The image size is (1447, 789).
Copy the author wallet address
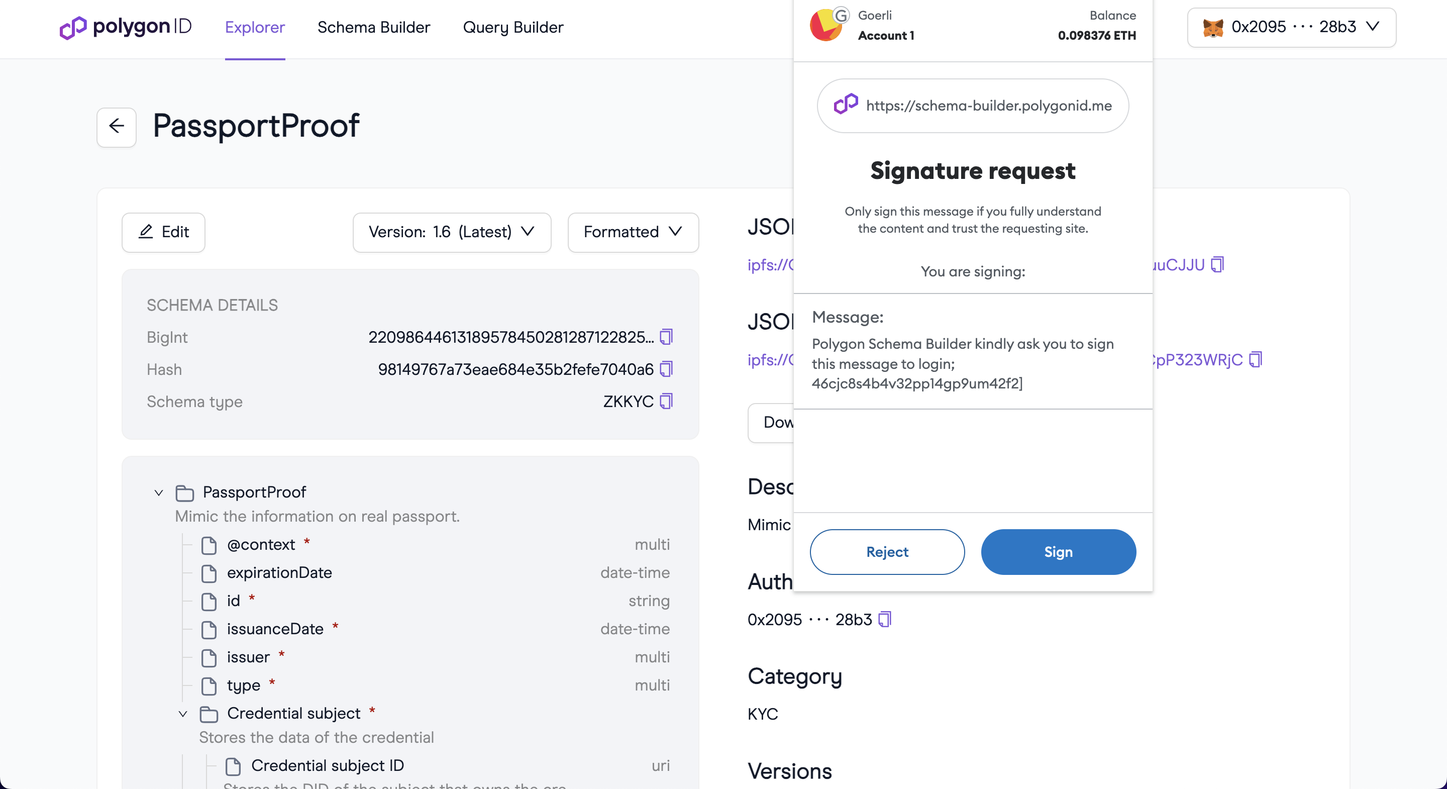pos(885,619)
